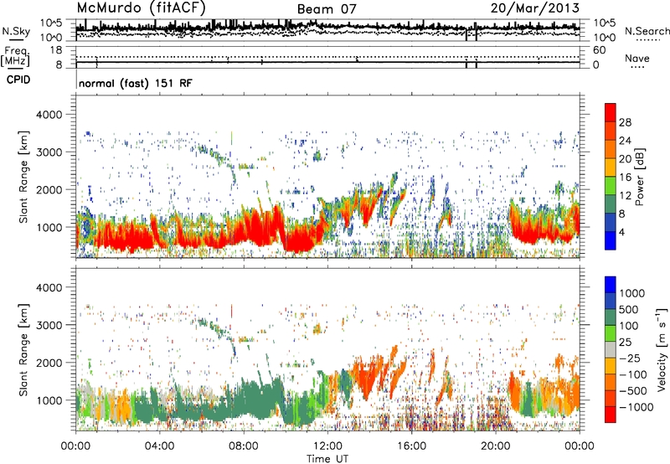The image size is (670, 464).
Task: Click the "60" Nave axis tick label
Action: [x=599, y=50]
